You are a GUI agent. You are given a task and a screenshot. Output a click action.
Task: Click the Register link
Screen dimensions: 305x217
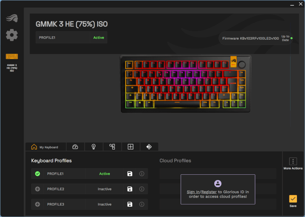(x=209, y=192)
